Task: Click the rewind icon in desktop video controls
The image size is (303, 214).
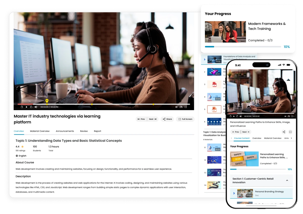Action: click(22, 107)
